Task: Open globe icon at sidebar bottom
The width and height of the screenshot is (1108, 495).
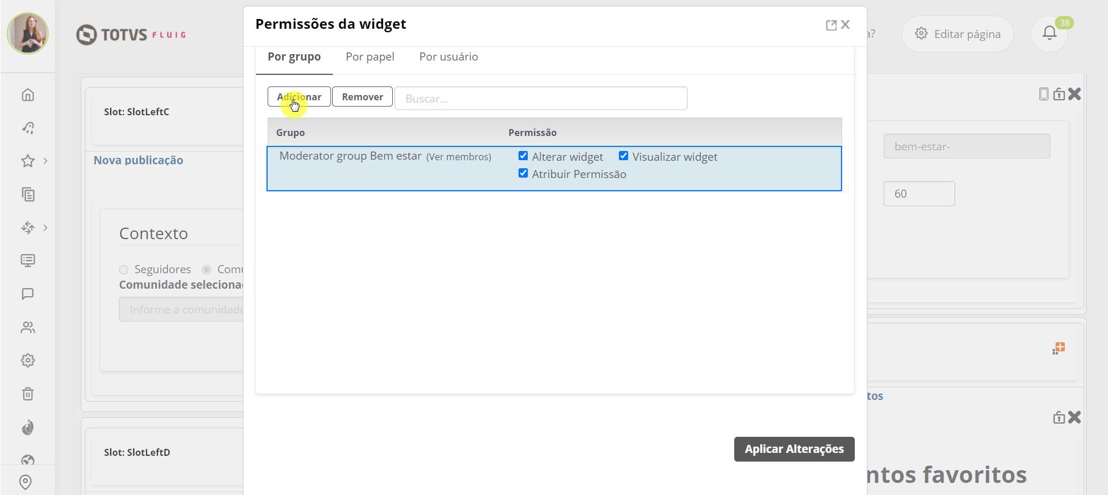Action: (28, 459)
